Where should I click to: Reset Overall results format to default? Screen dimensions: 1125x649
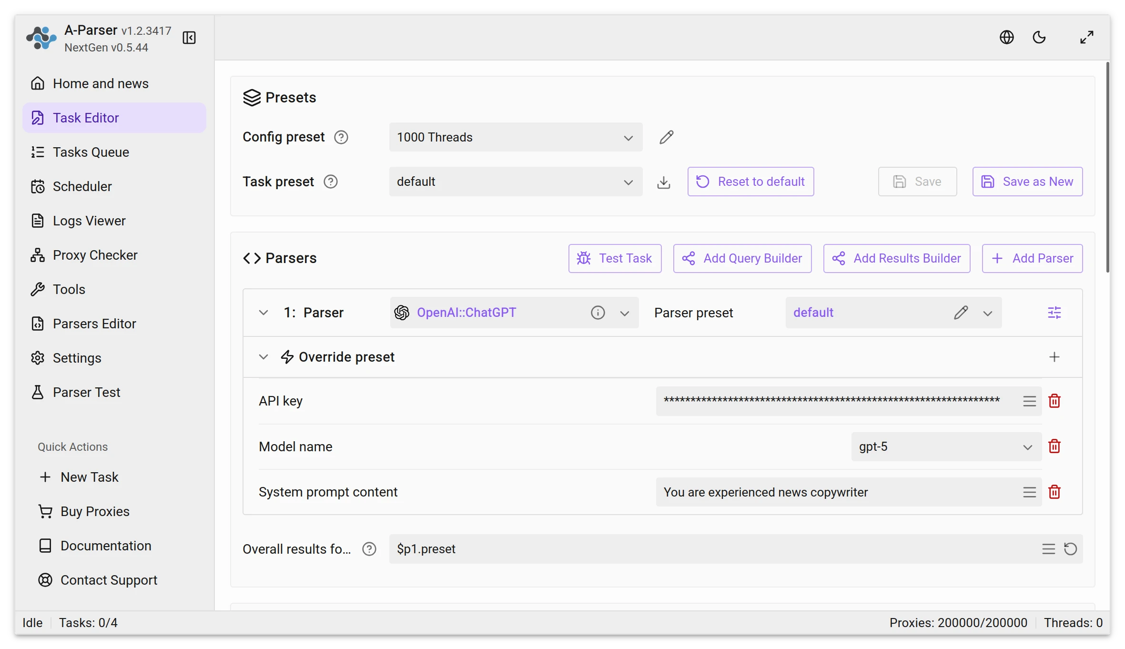click(1070, 549)
